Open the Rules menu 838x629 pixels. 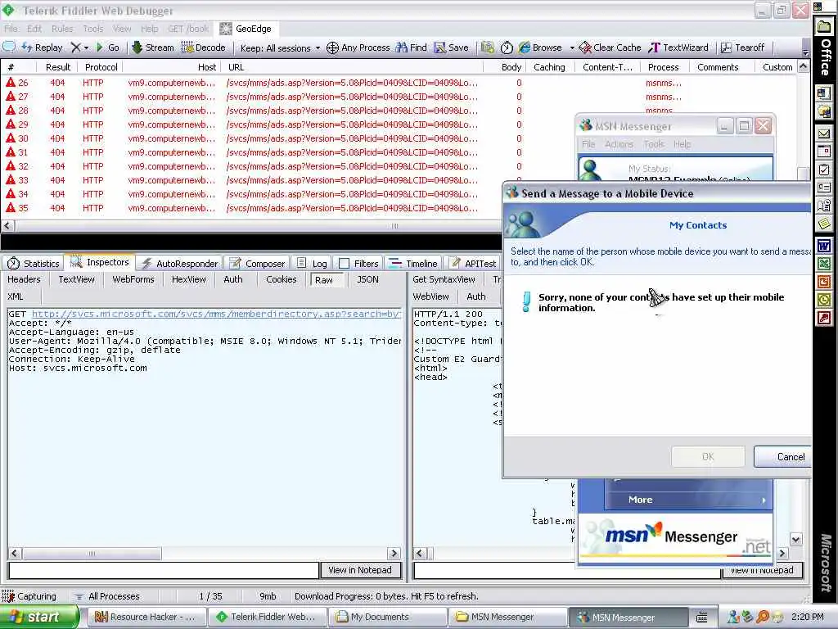(62, 29)
